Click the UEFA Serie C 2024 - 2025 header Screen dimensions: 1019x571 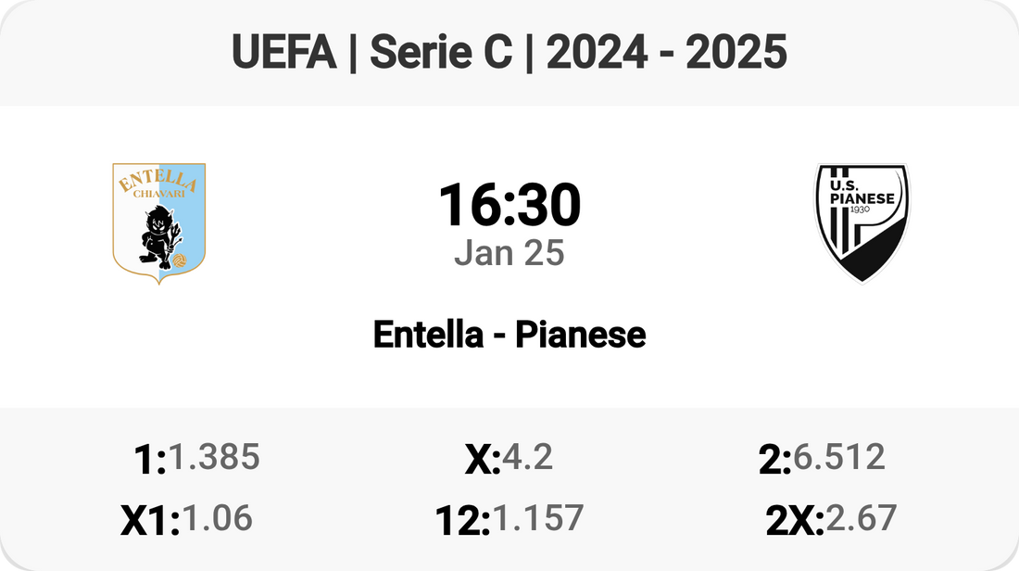coord(509,53)
